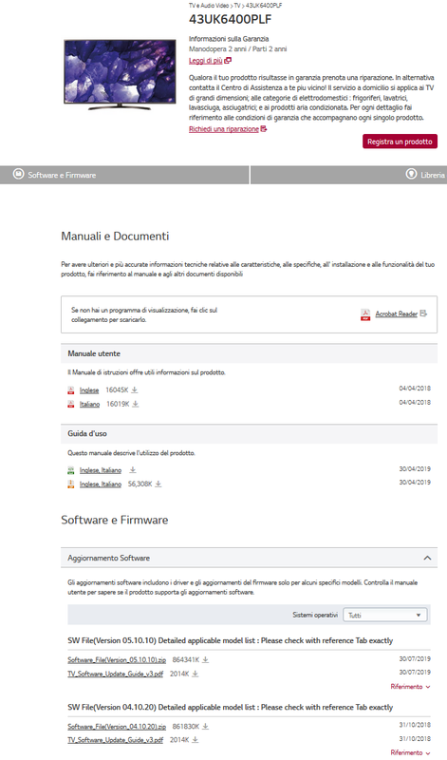Download the 56,308K guide via arrow icon
Image resolution: width=447 pixels, height=760 pixels.
pos(158,484)
